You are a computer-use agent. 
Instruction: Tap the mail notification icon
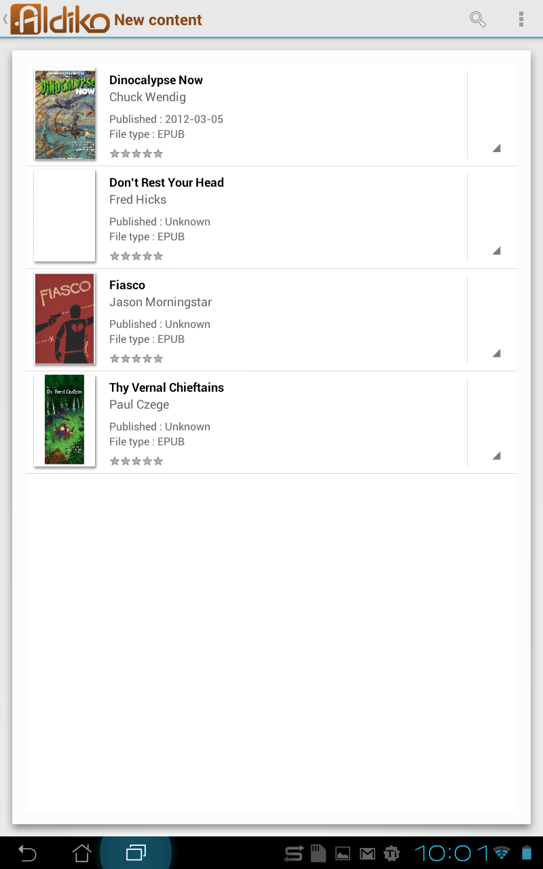click(367, 853)
